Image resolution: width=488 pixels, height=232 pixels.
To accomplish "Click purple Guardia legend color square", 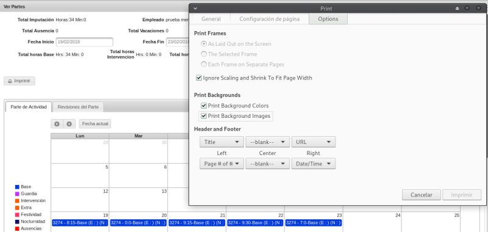I will tap(18, 194).
